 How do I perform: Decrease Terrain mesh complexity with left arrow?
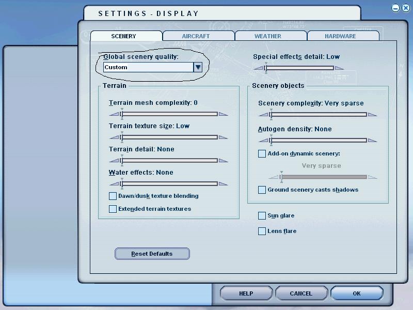114,114
